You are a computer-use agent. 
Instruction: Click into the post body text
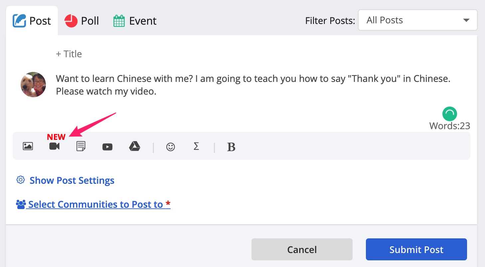pos(253,85)
